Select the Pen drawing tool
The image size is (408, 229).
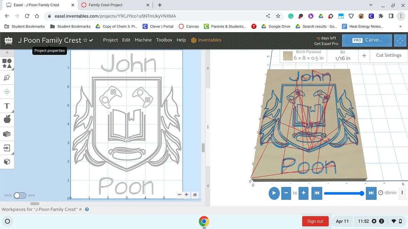[x=7, y=78]
